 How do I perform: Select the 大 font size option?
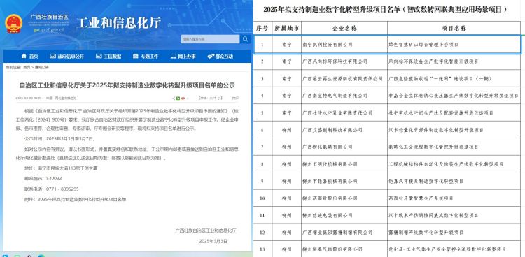point(211,98)
